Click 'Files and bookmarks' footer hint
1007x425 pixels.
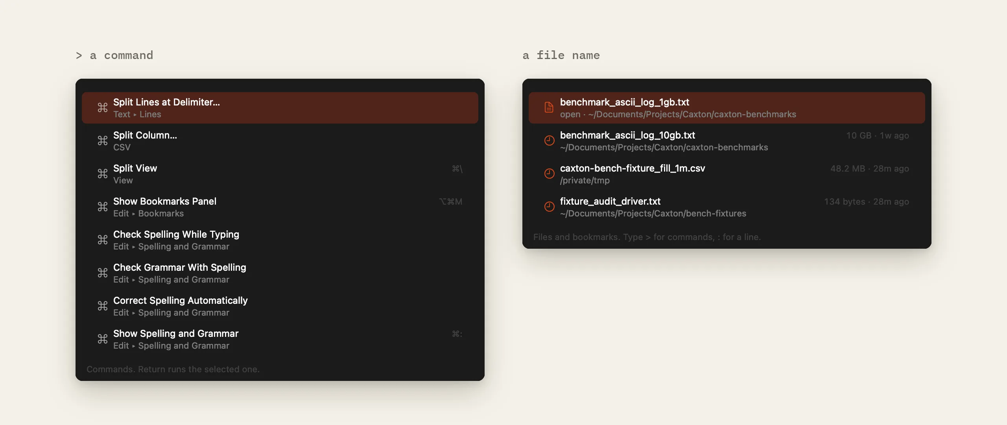(x=647, y=237)
